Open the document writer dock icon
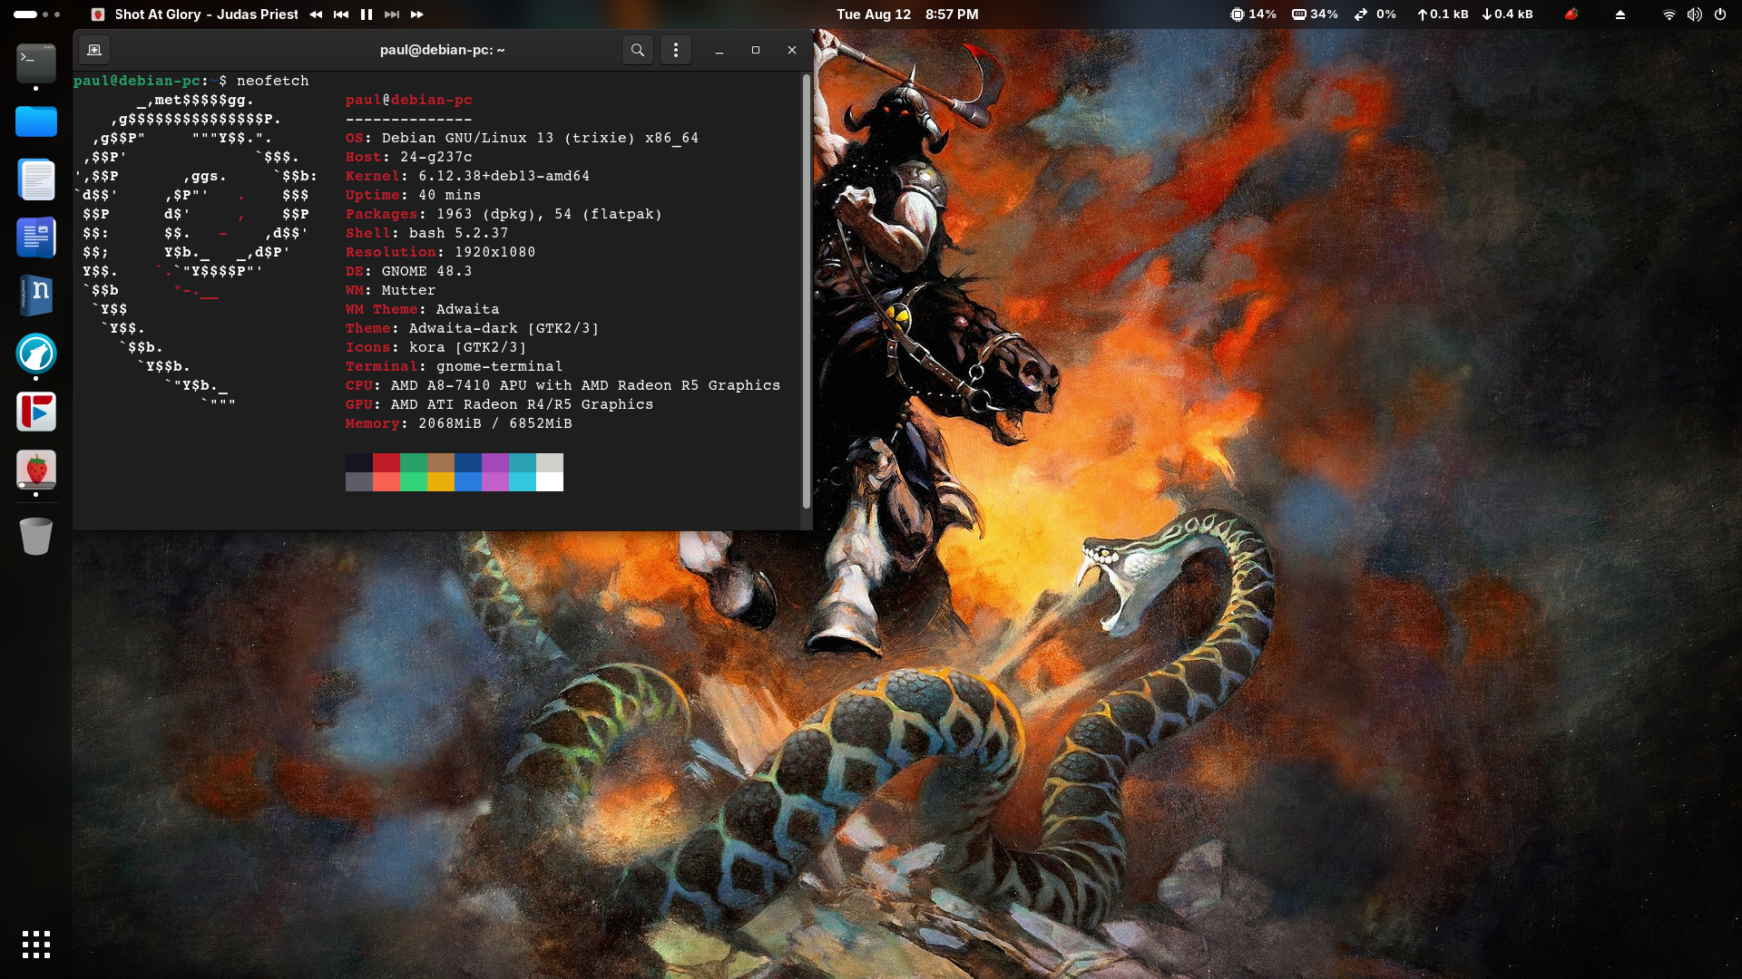 (36, 237)
